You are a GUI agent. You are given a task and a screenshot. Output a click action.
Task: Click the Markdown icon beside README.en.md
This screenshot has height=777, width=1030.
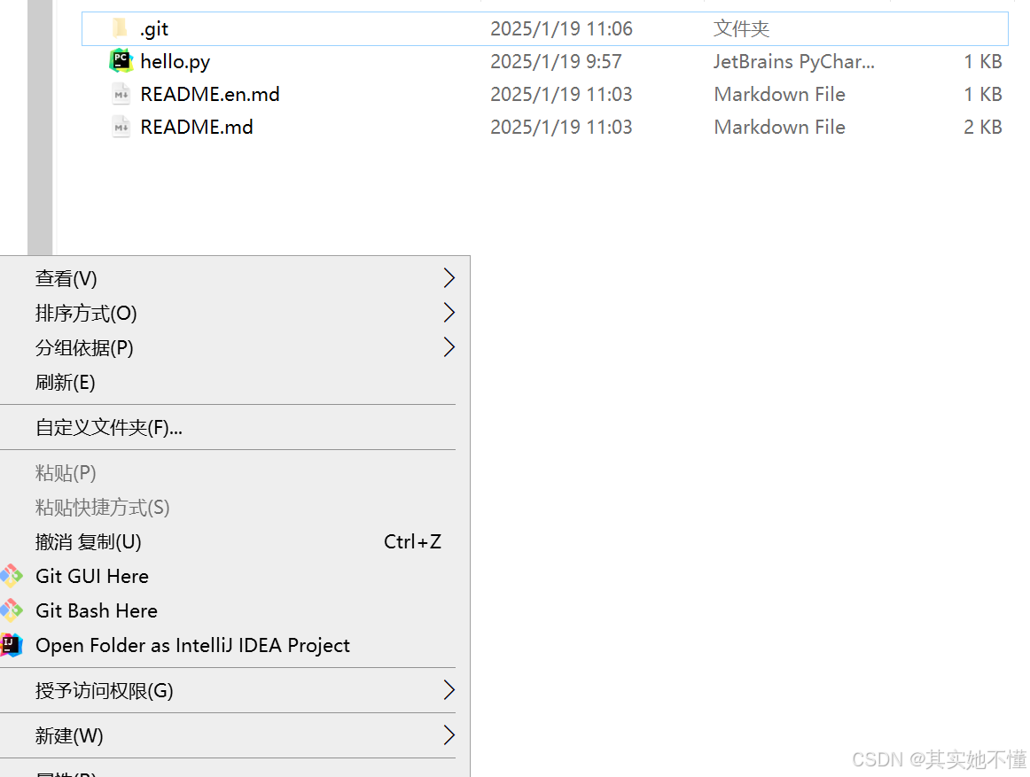(121, 94)
